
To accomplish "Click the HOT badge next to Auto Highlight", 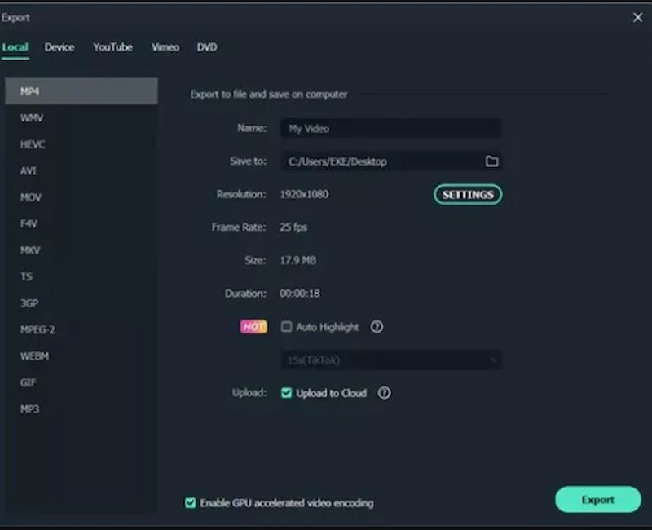I will (x=253, y=327).
